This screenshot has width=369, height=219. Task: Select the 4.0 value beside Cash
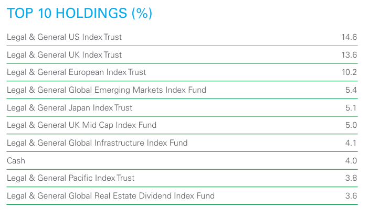pyautogui.click(x=351, y=161)
